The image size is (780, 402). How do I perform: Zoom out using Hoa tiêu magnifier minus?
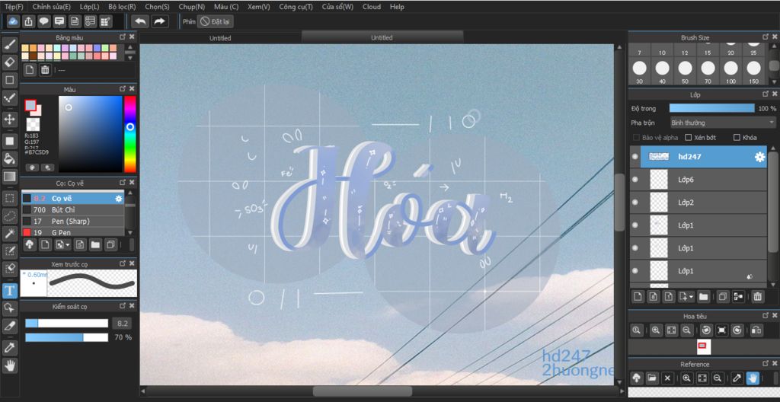pos(686,330)
